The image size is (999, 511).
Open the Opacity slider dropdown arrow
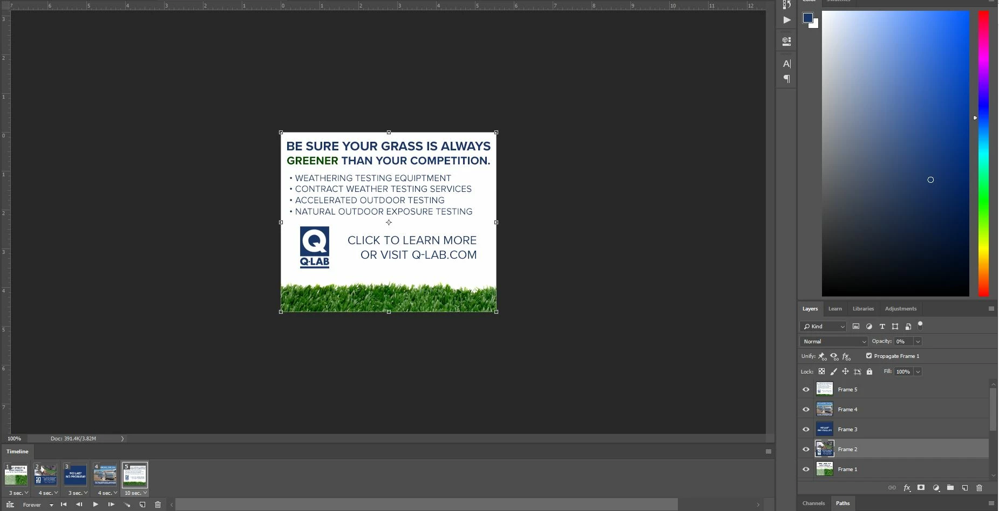tap(918, 342)
